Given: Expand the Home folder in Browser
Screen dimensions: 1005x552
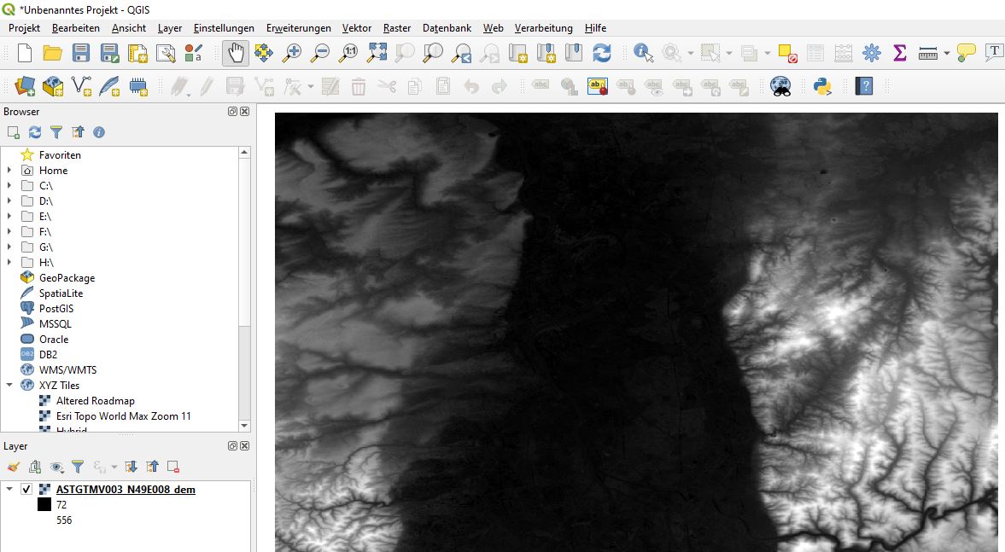Looking at the screenshot, I should (x=9, y=171).
